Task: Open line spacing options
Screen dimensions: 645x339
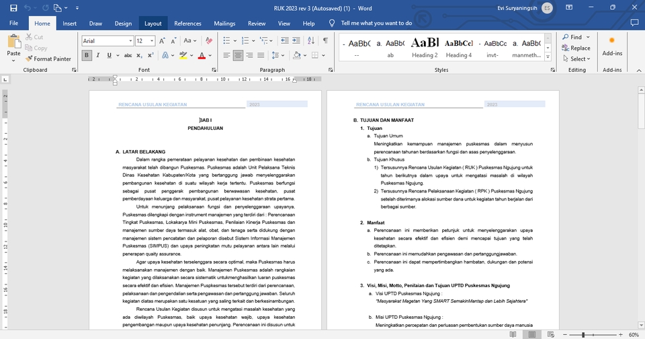Action: pyautogui.click(x=278, y=55)
